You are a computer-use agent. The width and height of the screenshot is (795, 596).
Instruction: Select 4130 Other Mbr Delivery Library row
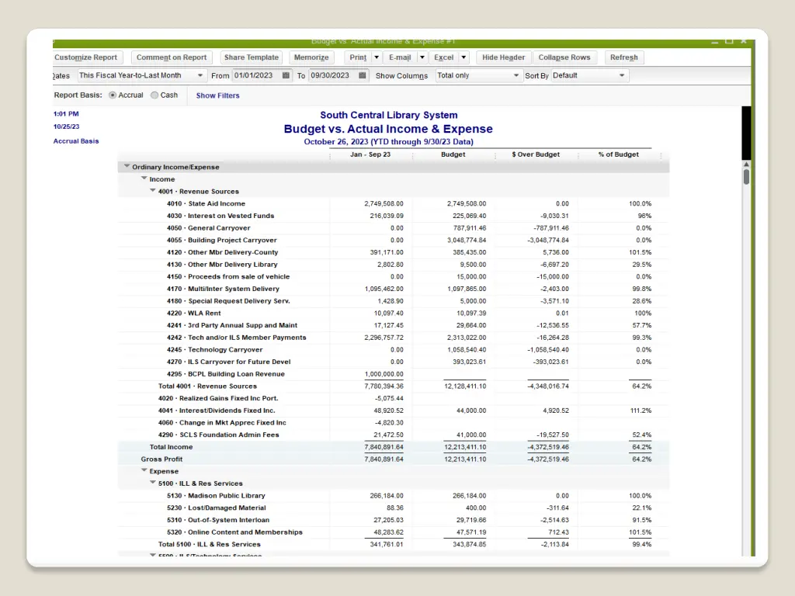(x=394, y=264)
